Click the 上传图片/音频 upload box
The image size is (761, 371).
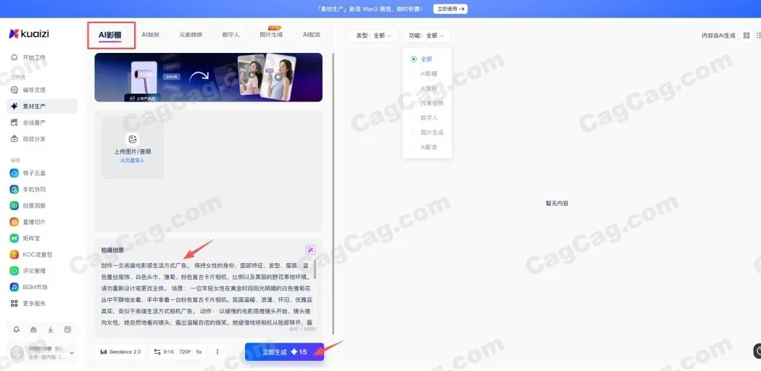(x=133, y=147)
